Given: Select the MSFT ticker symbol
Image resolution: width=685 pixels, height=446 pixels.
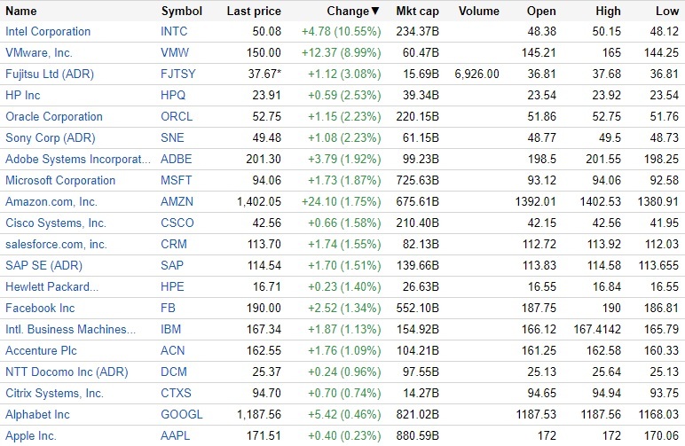Looking at the screenshot, I should (177, 181).
